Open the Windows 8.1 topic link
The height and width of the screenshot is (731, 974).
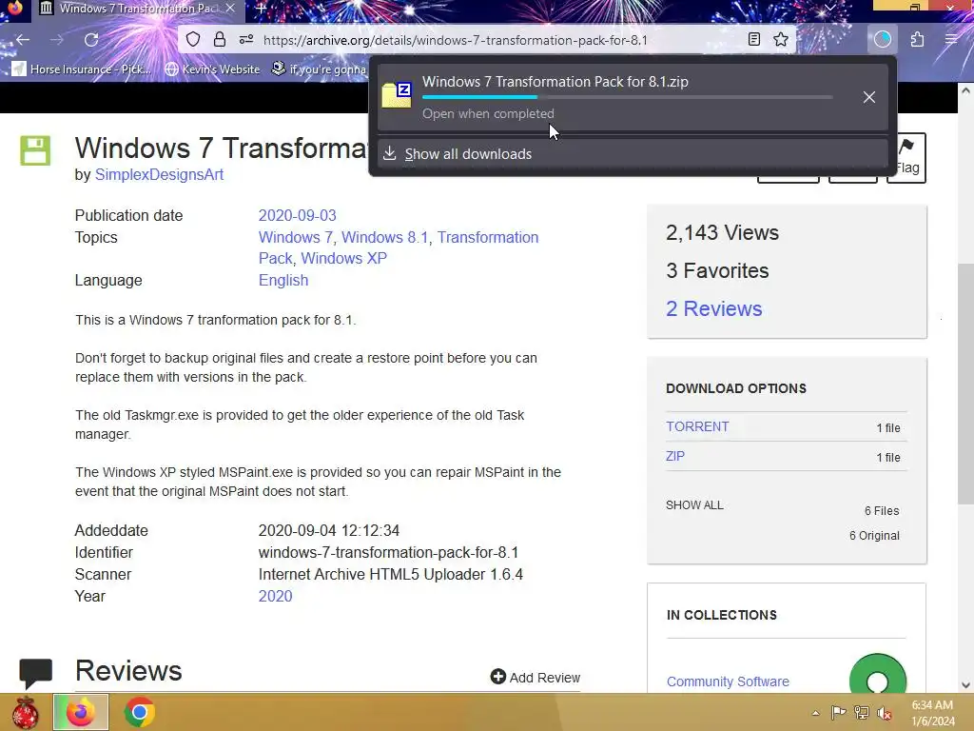coord(385,237)
